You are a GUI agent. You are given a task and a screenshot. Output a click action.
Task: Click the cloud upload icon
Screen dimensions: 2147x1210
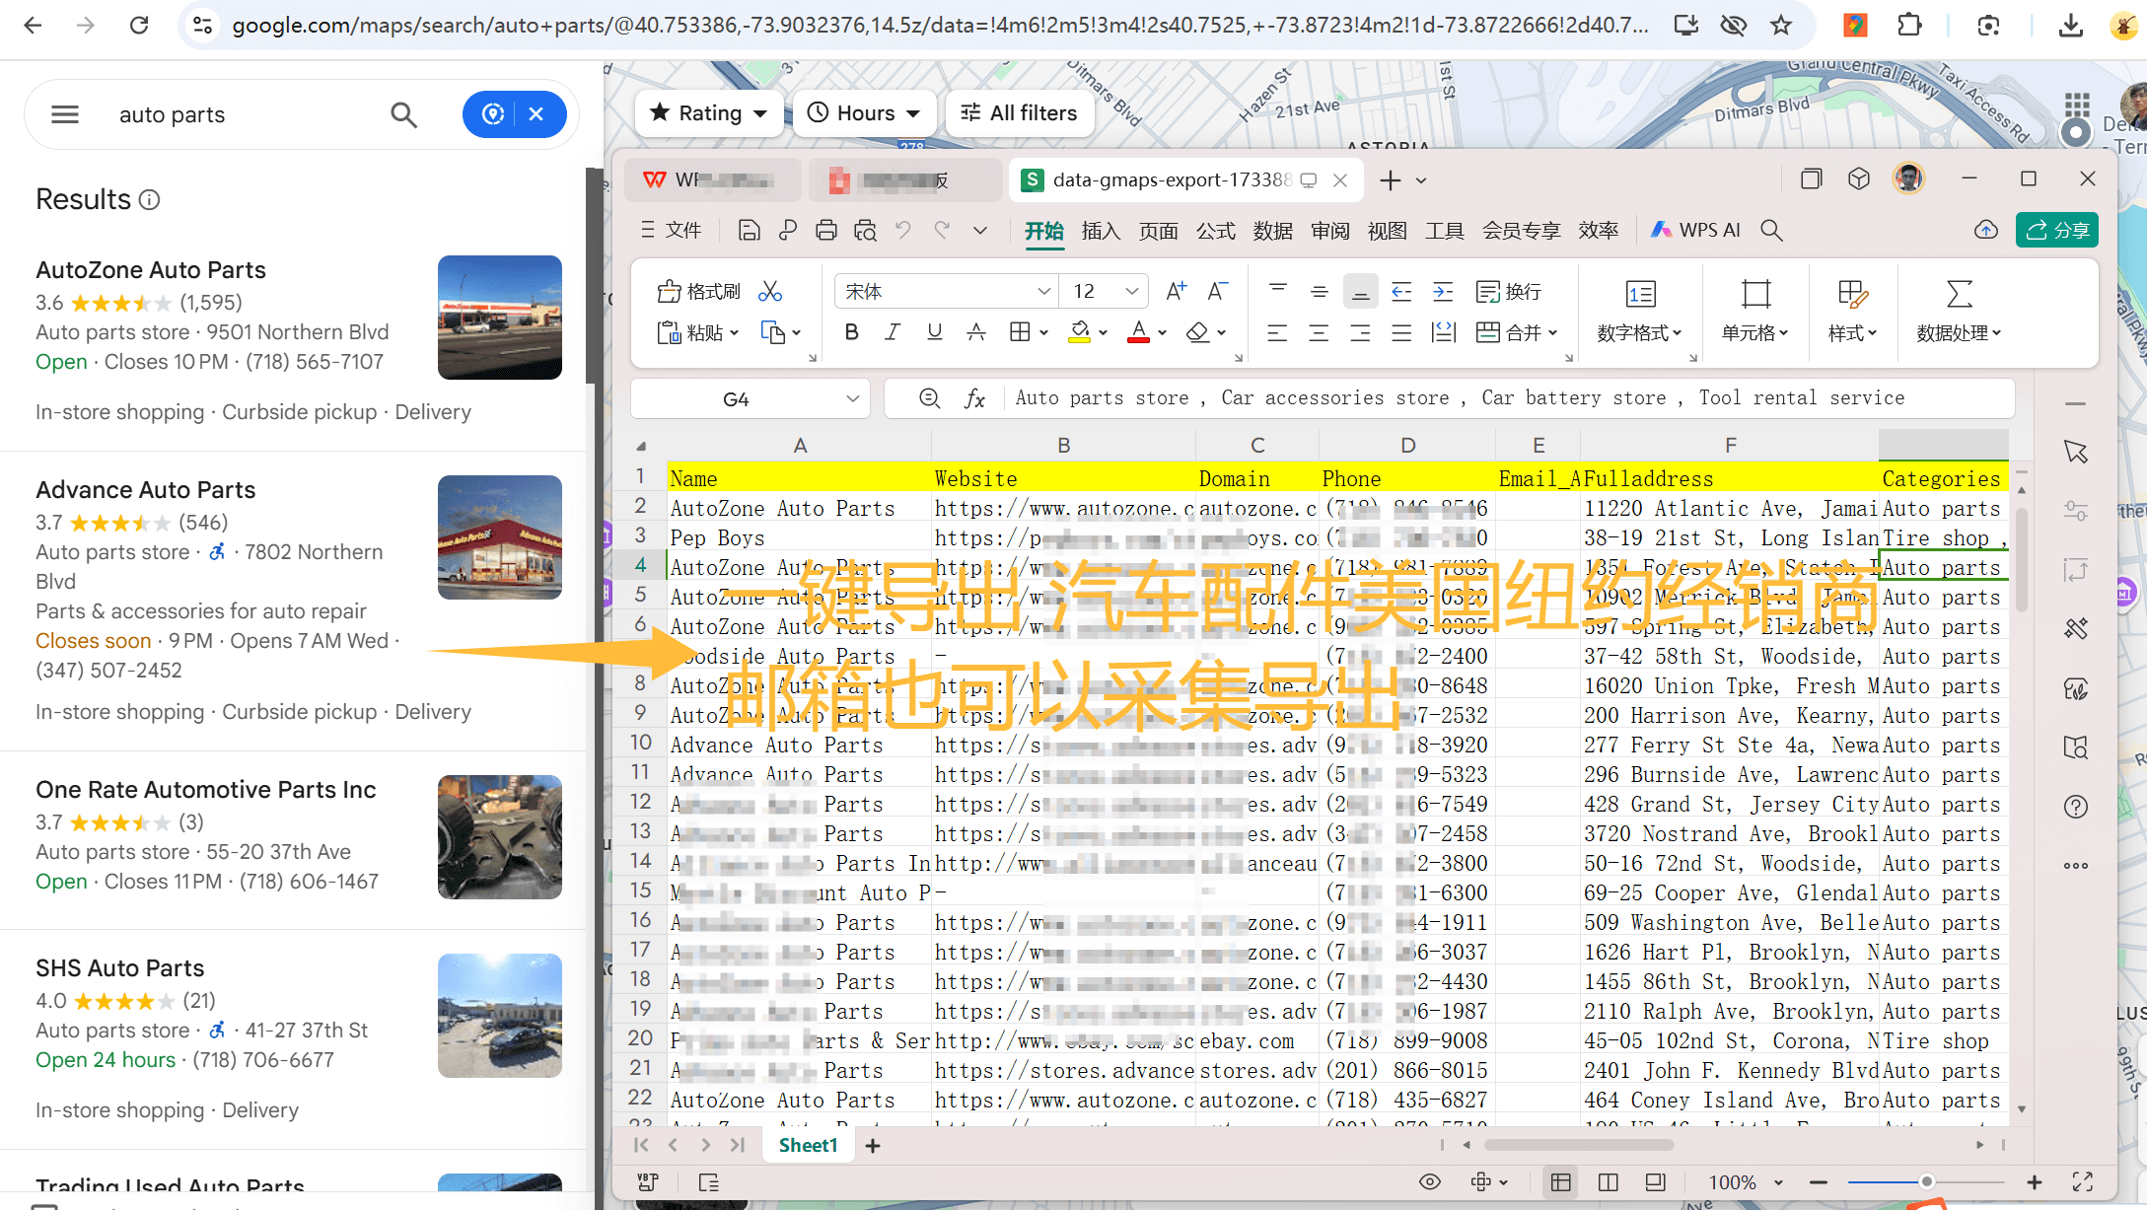click(x=1986, y=230)
